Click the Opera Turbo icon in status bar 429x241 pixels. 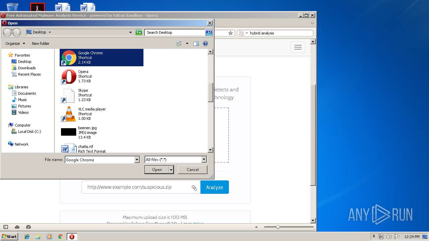(x=28, y=227)
